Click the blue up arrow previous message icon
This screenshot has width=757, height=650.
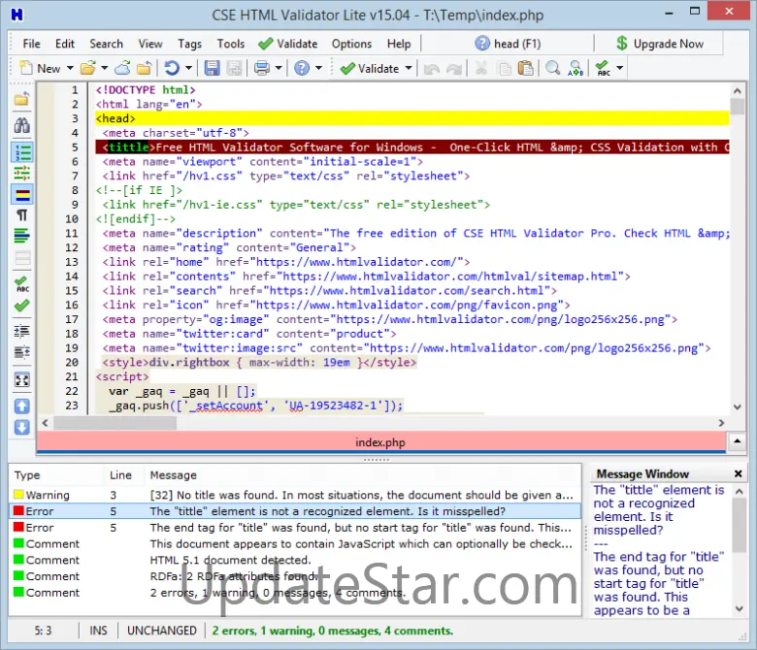click(x=21, y=406)
